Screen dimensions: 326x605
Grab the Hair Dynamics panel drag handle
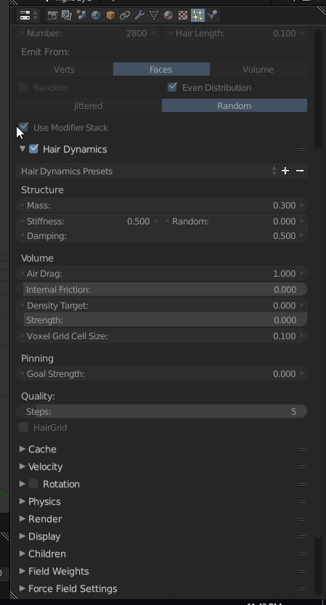click(x=302, y=150)
